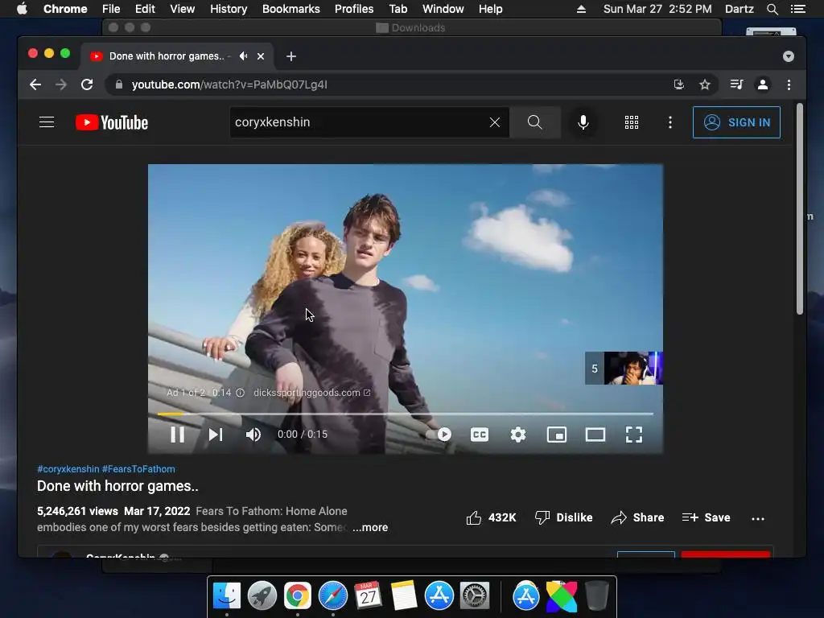Open the Profiles menu
Viewport: 824px width, 618px height.
(354, 9)
